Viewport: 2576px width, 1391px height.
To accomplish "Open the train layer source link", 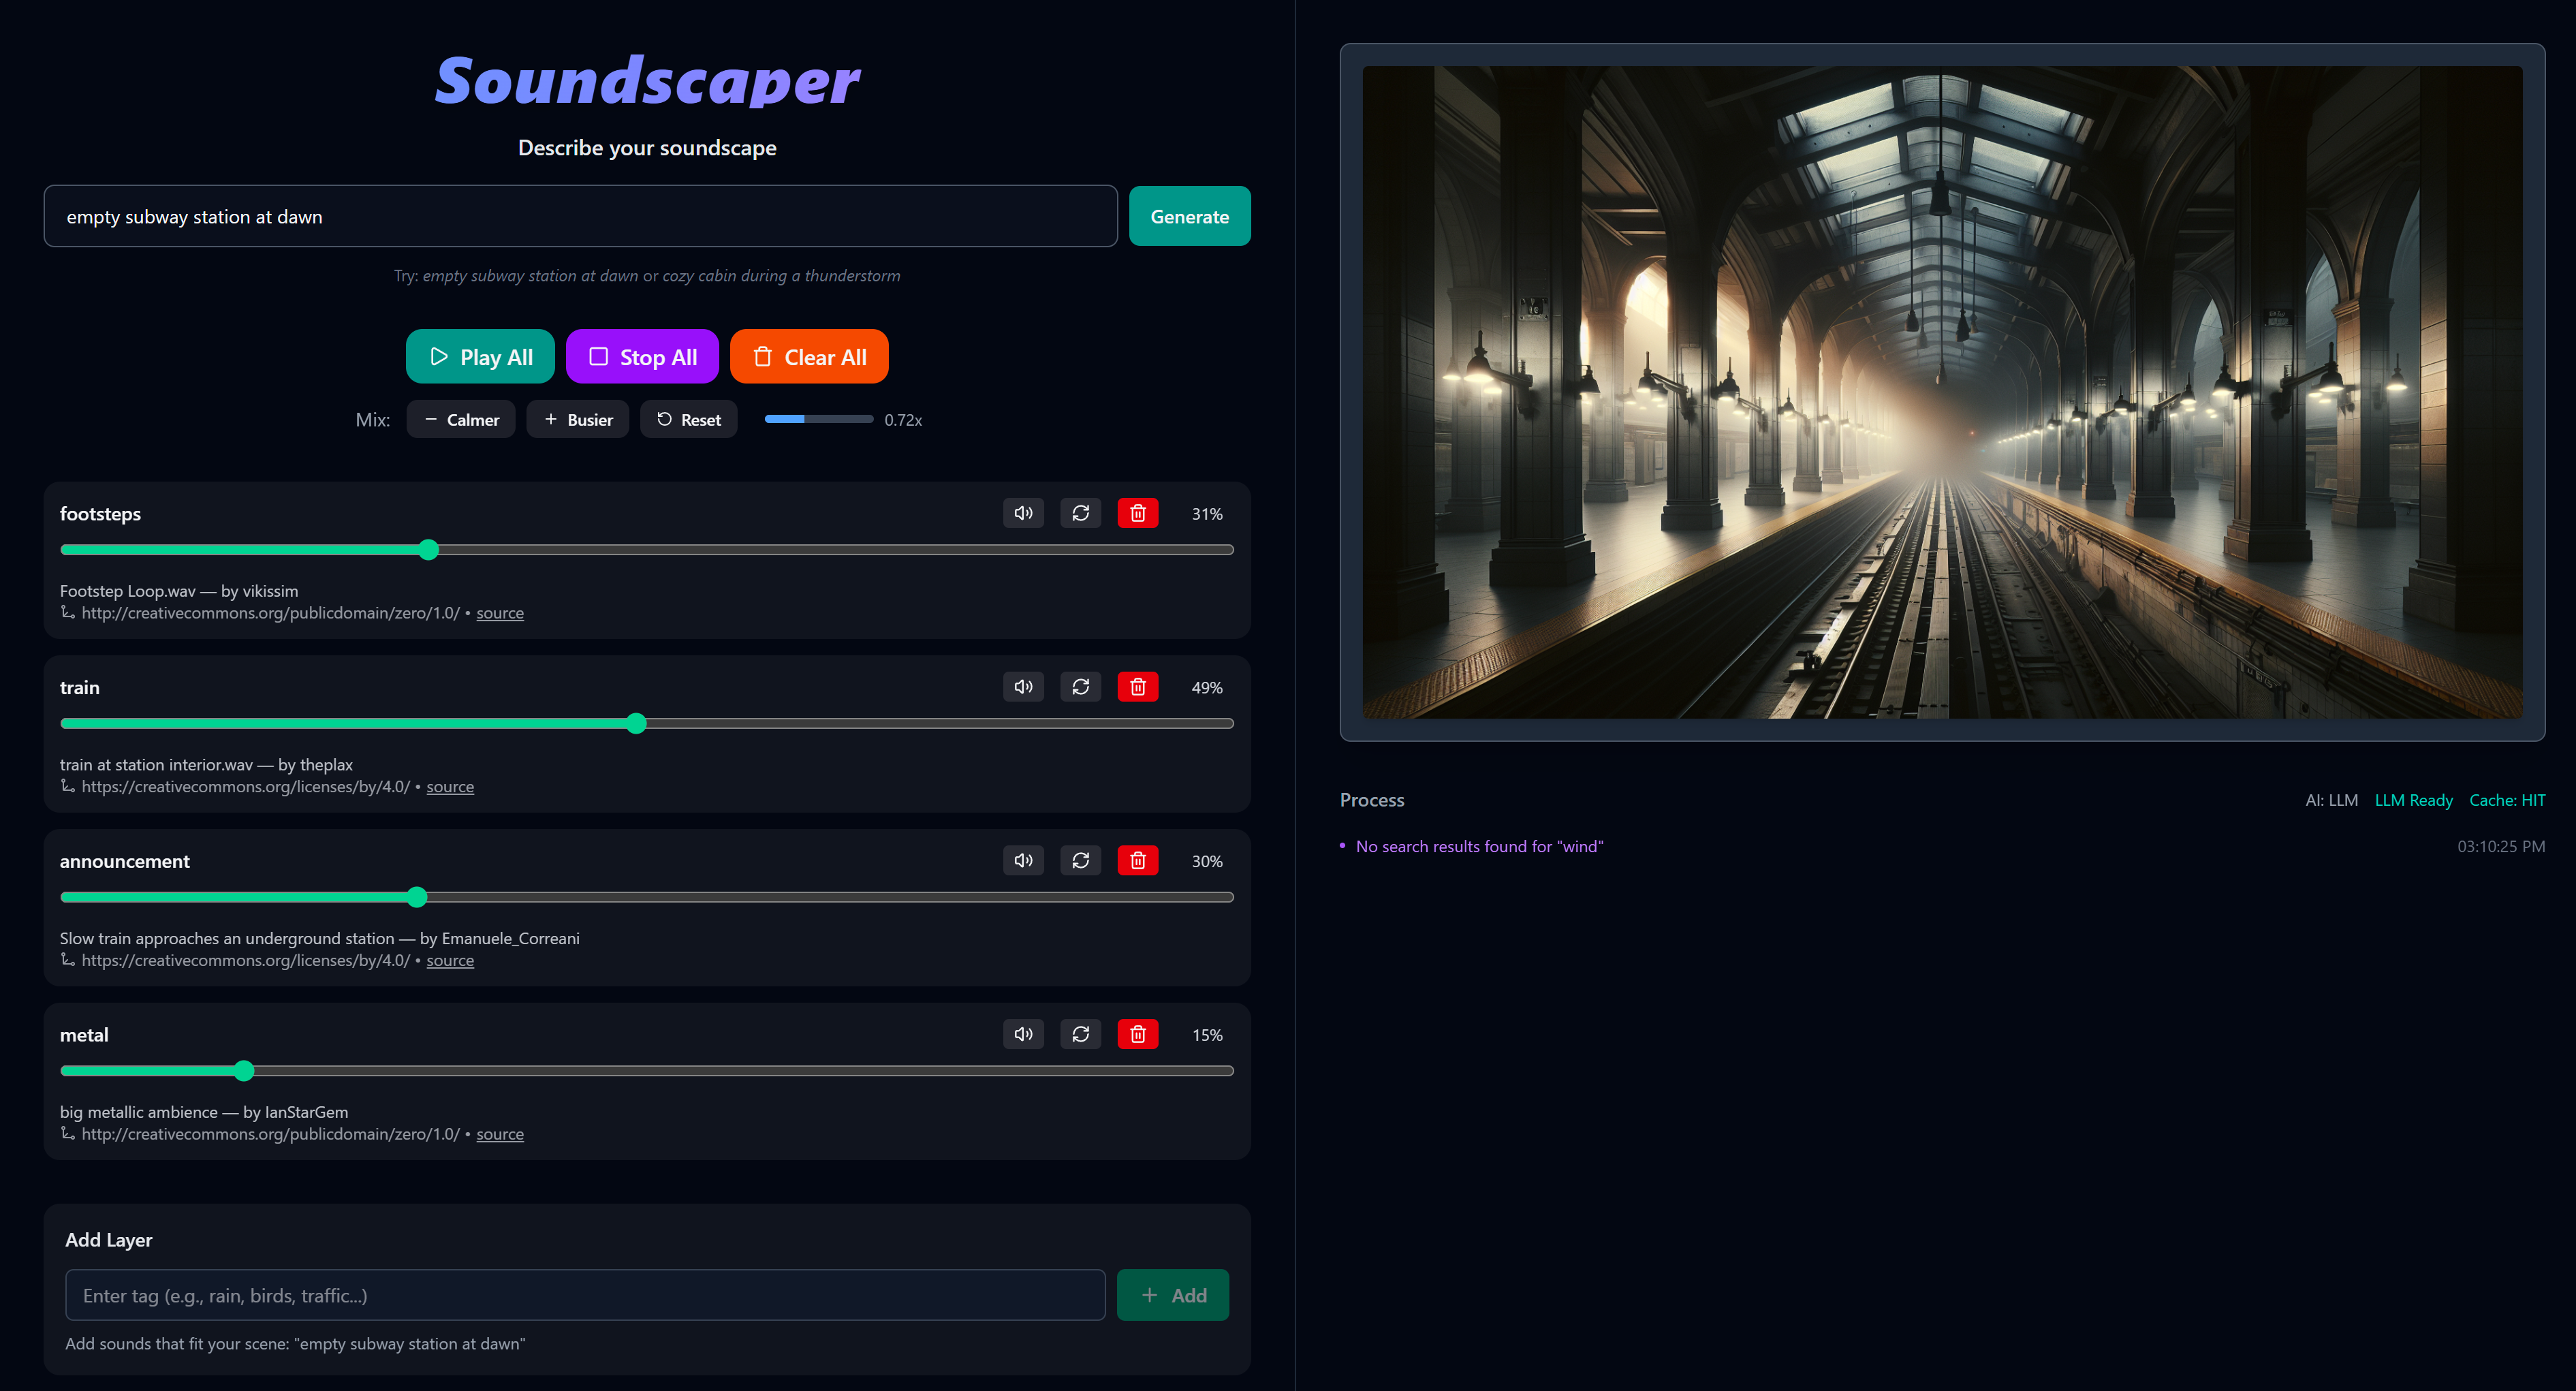I will (x=450, y=787).
